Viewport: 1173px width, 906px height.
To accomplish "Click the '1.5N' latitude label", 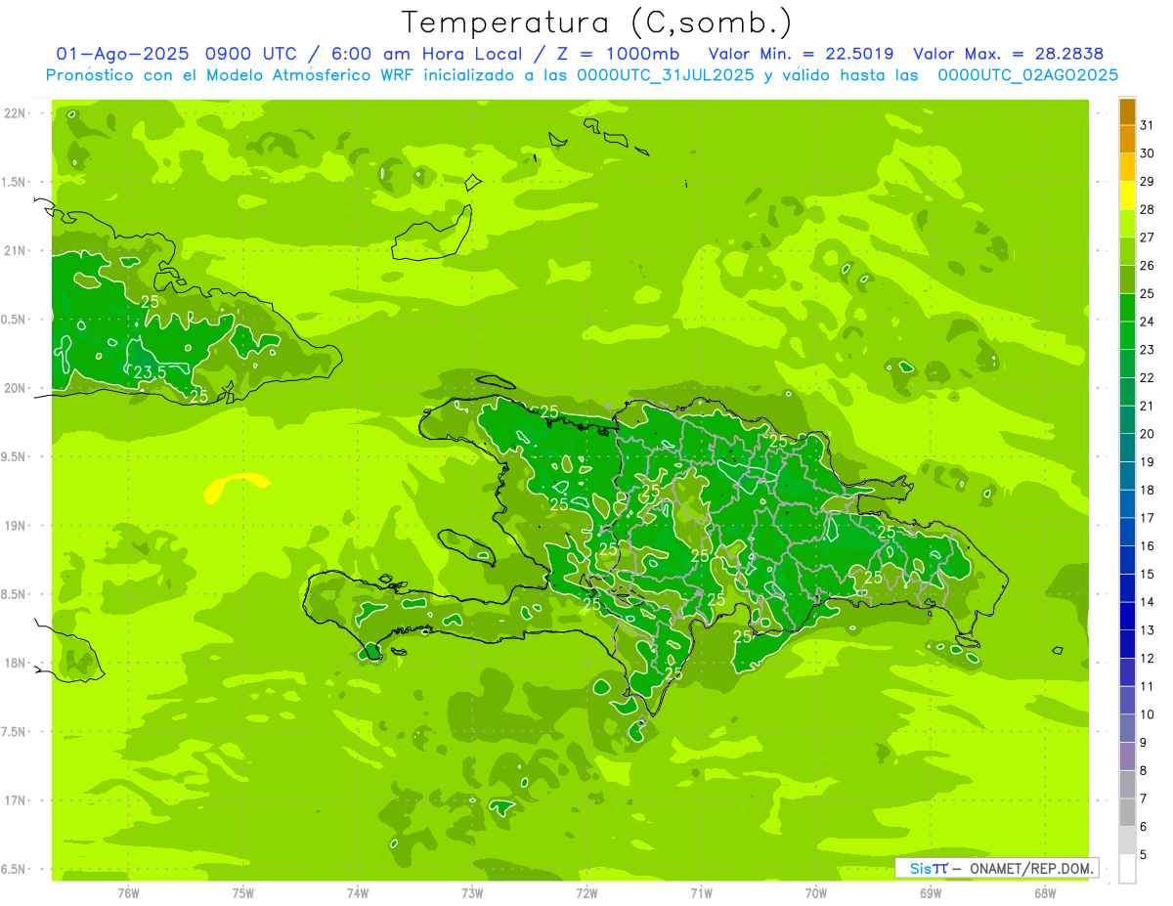I will coord(15,182).
